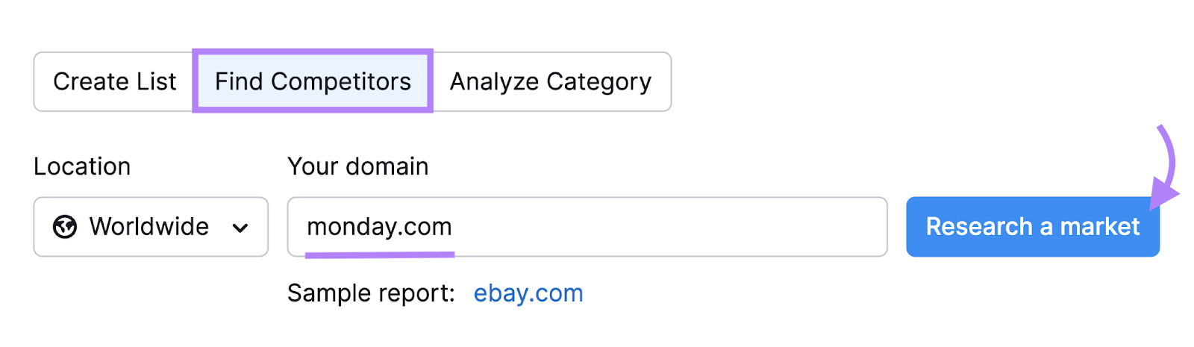This screenshot has width=1194, height=347.
Task: Click the Sample report label text
Action: 371,293
